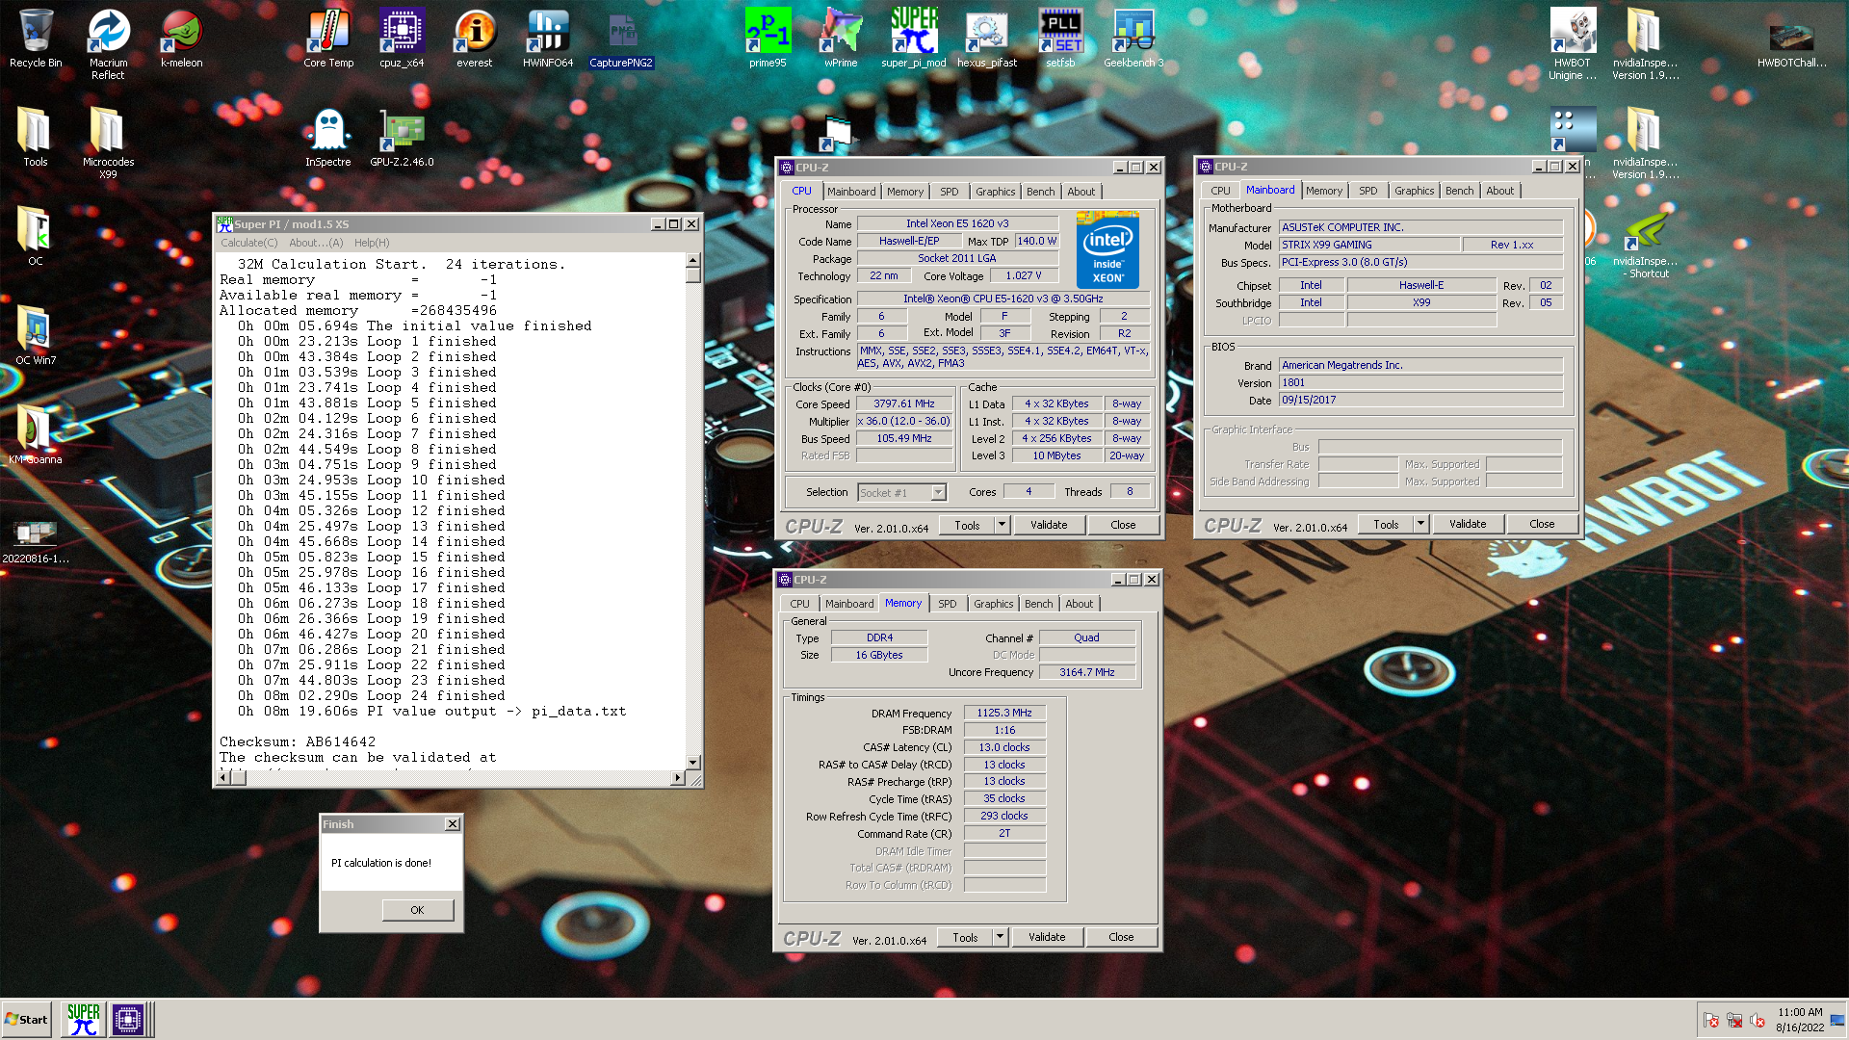
Task: Launch Macrium Reflect from desktop
Action: click(109, 44)
